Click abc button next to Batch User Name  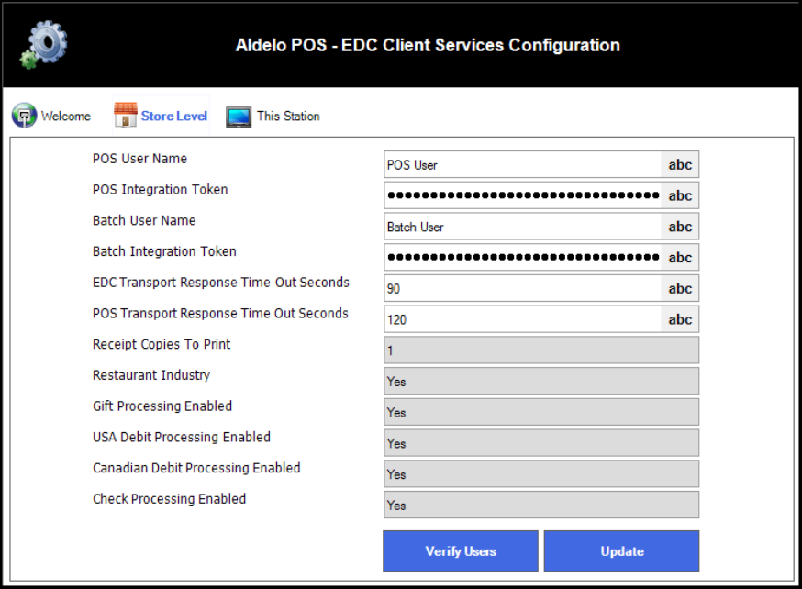pos(680,227)
